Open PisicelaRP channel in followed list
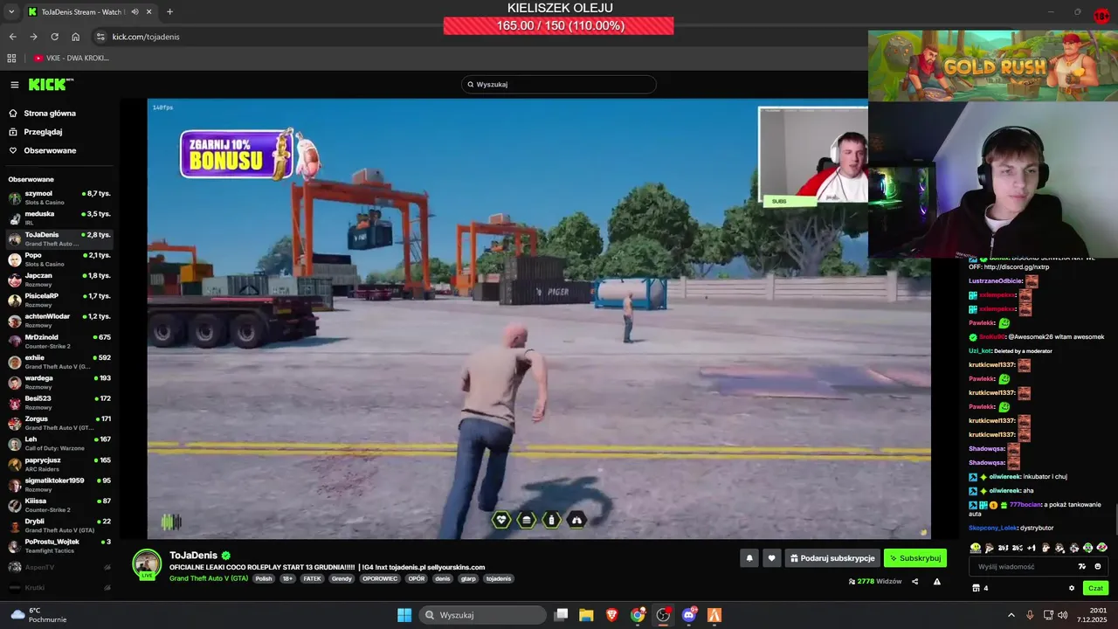The width and height of the screenshot is (1118, 629). click(59, 301)
